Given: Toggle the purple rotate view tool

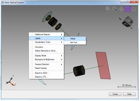Looking at the screenshot, I should [128, 9].
